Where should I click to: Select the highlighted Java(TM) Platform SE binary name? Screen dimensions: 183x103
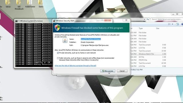tap(91, 39)
